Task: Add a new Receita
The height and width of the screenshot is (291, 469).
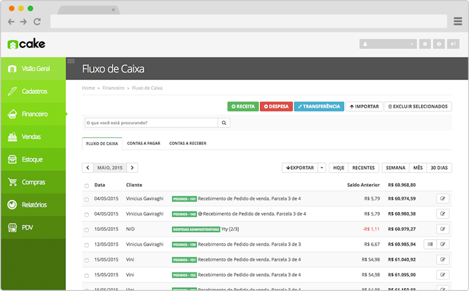Action: tap(243, 107)
